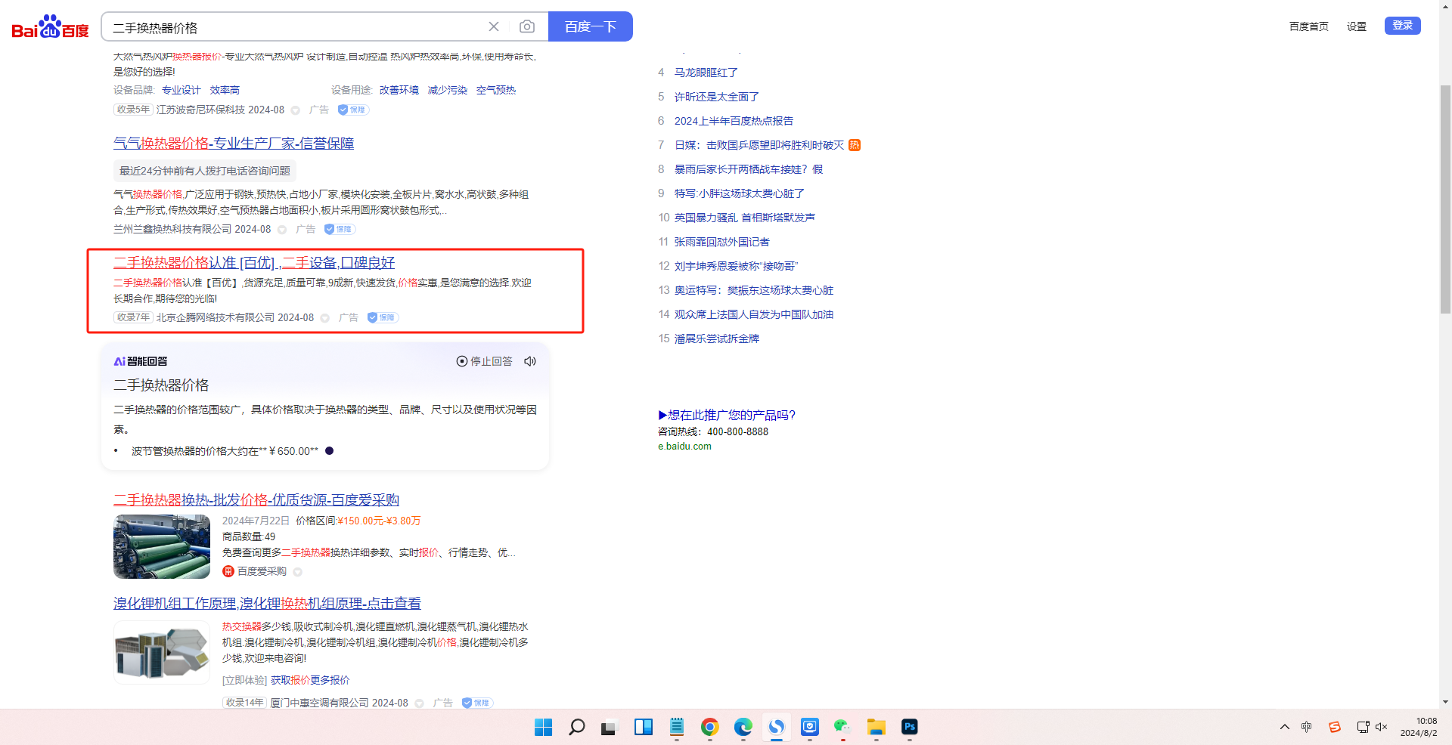1452x745 pixels.
Task: Open Microsoft Edge from the taskbar
Action: (x=743, y=727)
